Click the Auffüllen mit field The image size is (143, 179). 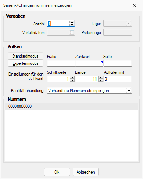(118, 79)
